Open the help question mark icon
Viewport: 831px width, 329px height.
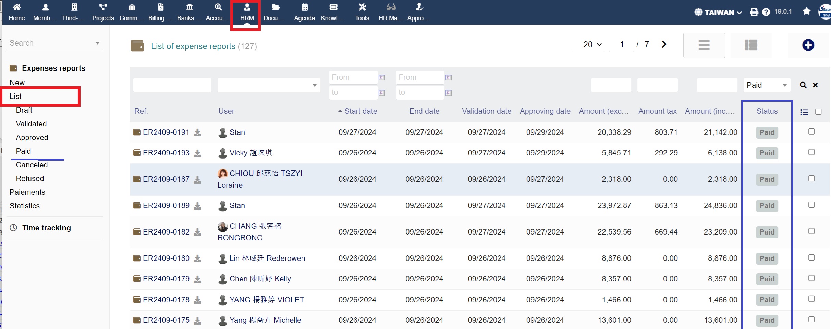coord(766,12)
